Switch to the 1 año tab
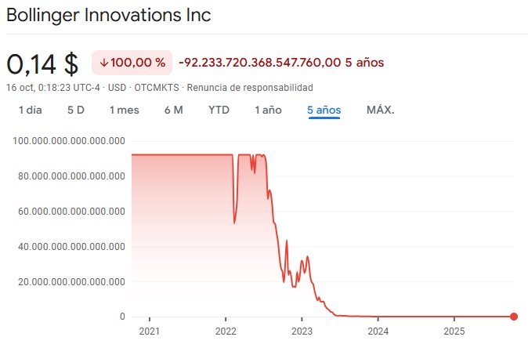The height and width of the screenshot is (355, 528). tap(268, 110)
